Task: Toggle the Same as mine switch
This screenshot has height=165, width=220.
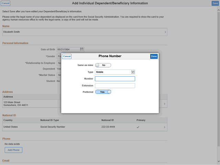Action: [x=103, y=65]
